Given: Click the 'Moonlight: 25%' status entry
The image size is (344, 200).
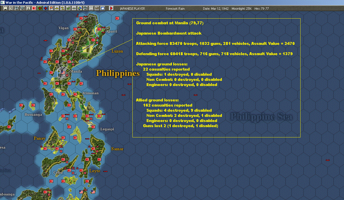Looking at the screenshot, I should coord(242,9).
